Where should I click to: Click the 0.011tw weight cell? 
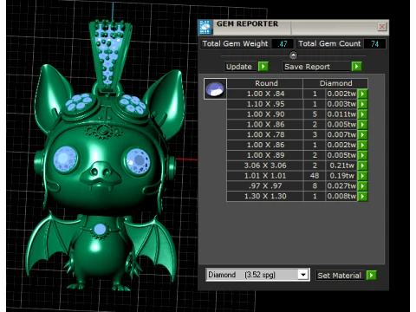pos(341,114)
